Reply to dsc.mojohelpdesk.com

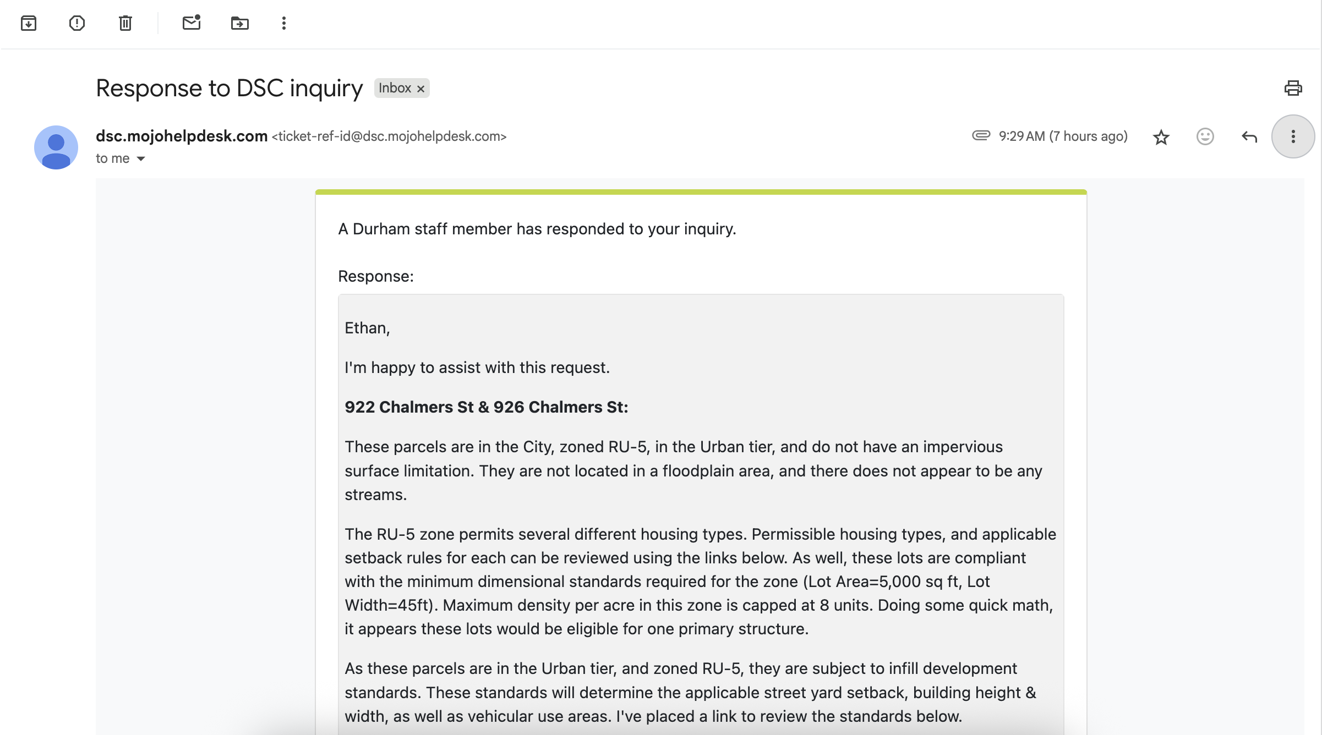(x=1249, y=136)
